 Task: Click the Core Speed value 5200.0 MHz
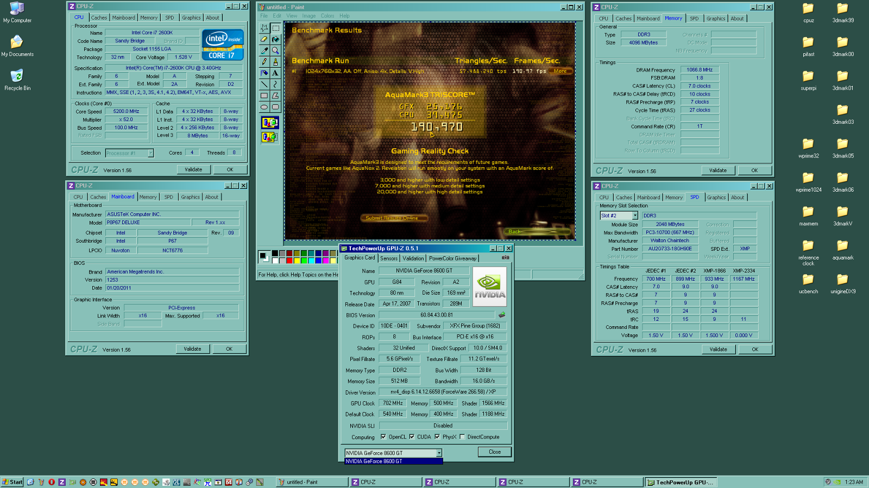click(126, 111)
